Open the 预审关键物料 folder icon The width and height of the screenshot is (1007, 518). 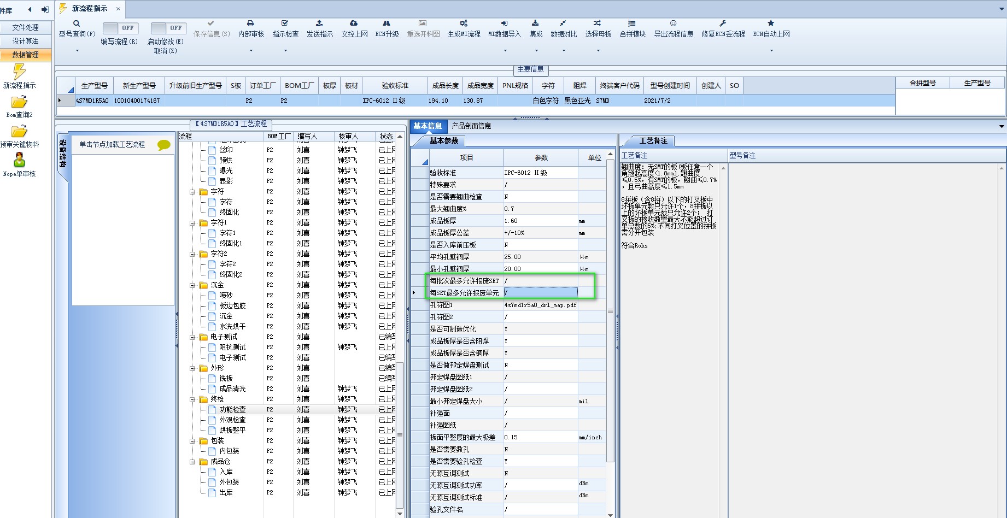pyautogui.click(x=19, y=132)
